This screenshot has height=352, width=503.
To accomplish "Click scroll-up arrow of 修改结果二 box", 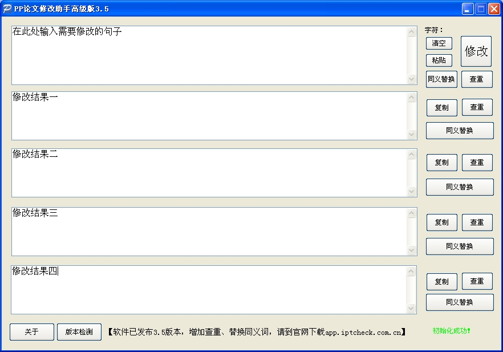I will coord(411,155).
